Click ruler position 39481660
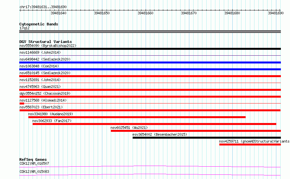Image resolution: width=290 pixels, height=179 pixels. point(145,13)
